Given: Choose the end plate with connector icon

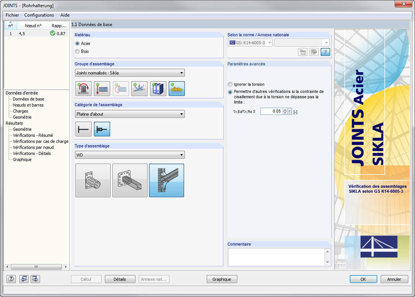Looking at the screenshot, I should point(102,129).
